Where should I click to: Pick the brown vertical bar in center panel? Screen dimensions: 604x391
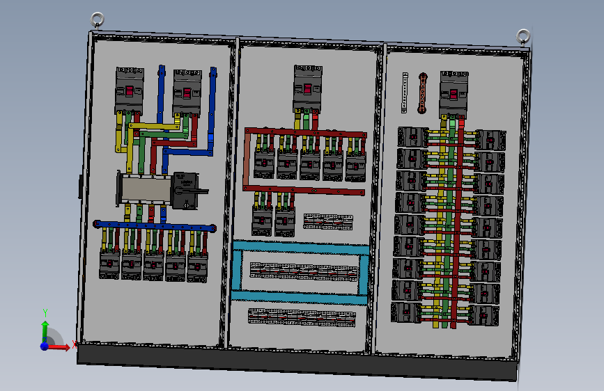click(247, 160)
